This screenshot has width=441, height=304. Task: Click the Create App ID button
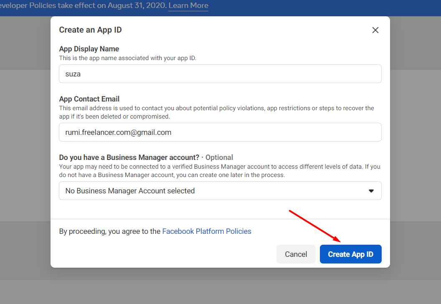coord(350,254)
